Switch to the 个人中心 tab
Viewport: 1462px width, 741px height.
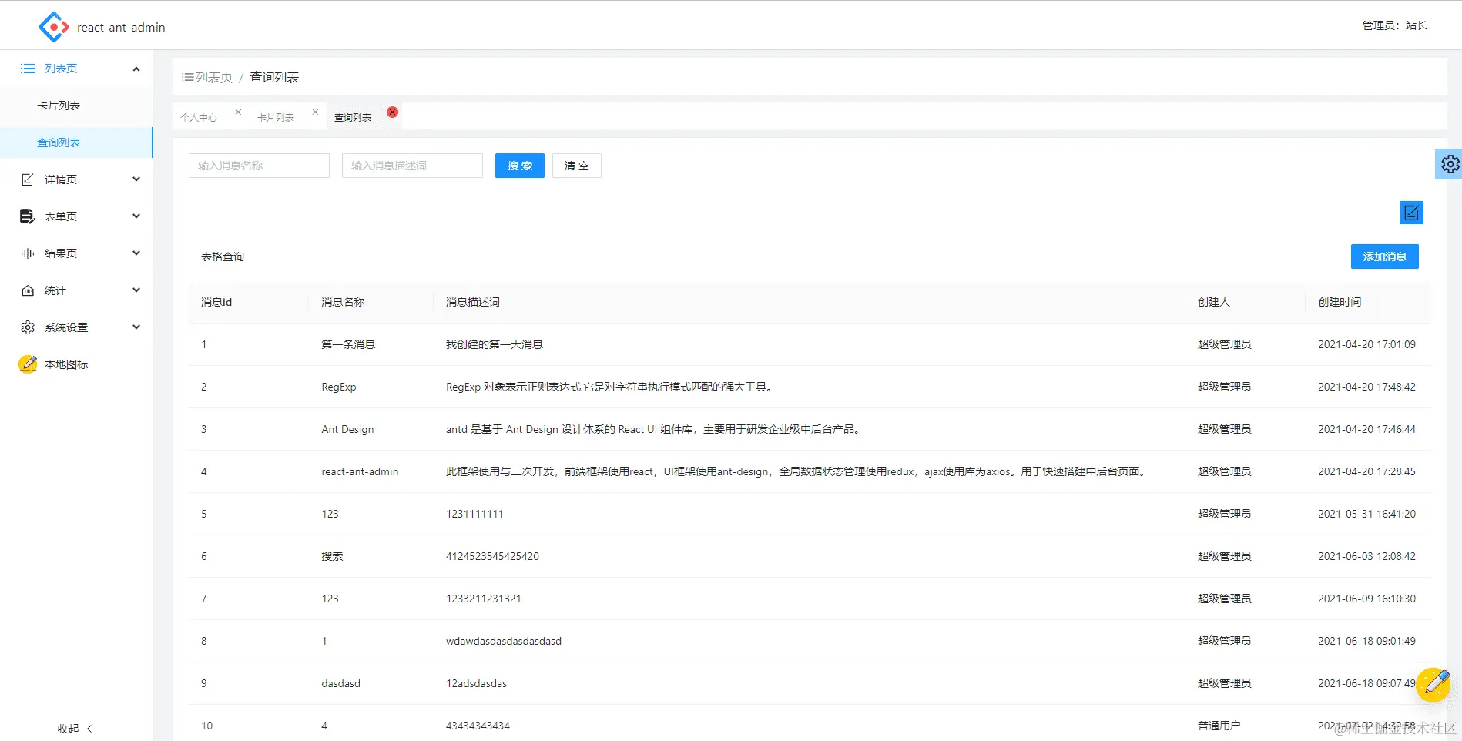[x=199, y=116]
